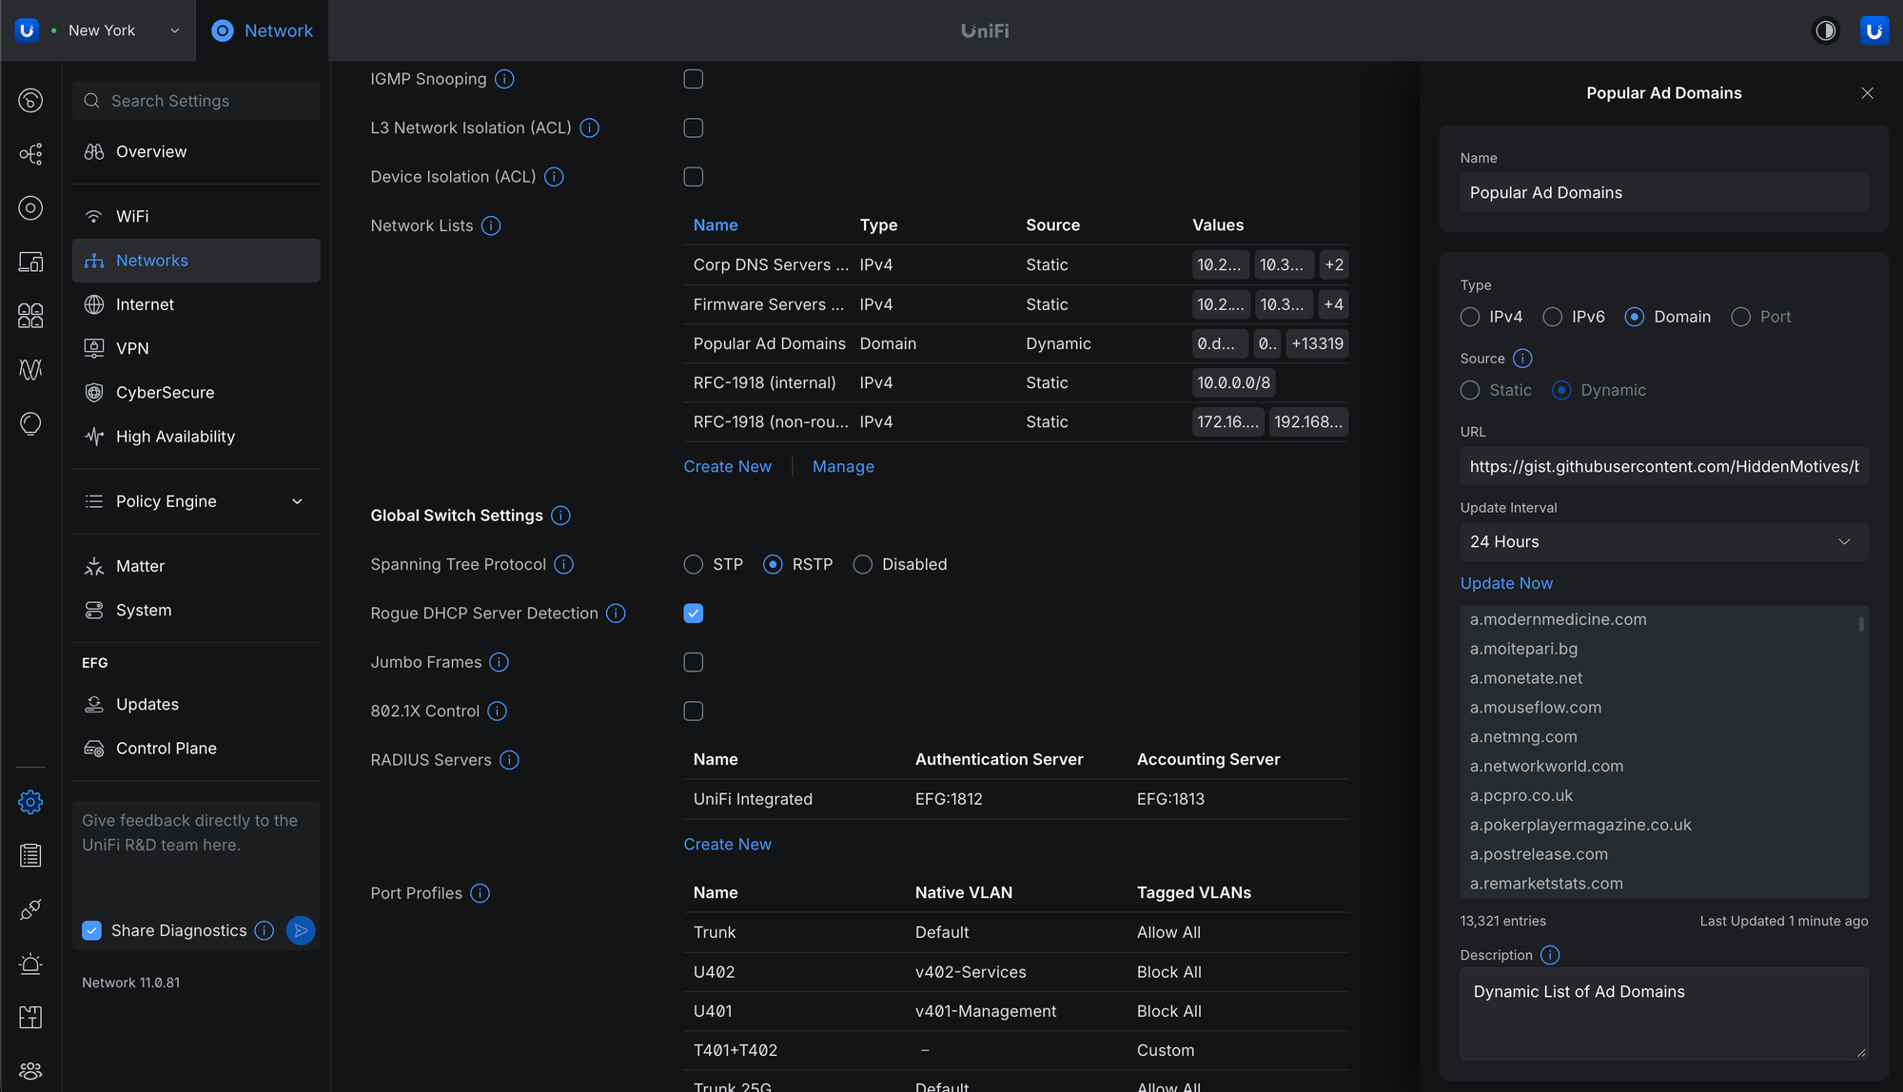The width and height of the screenshot is (1903, 1092).
Task: Click the domain list scrollbar thumb
Action: (x=1861, y=624)
